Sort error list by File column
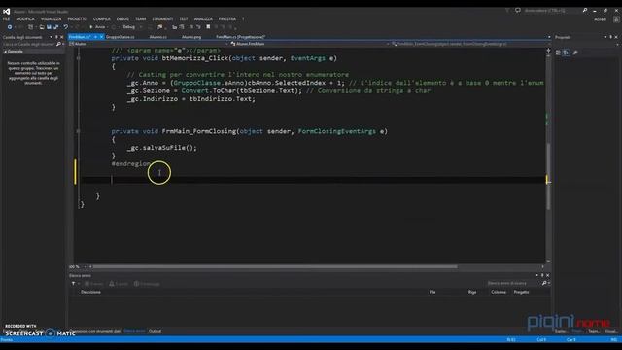The image size is (622, 350). pos(432,292)
